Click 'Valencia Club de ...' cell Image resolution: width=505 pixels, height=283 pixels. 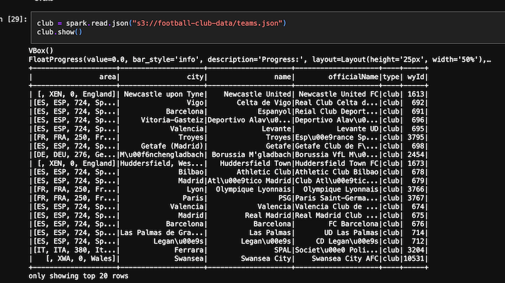[x=337, y=207]
